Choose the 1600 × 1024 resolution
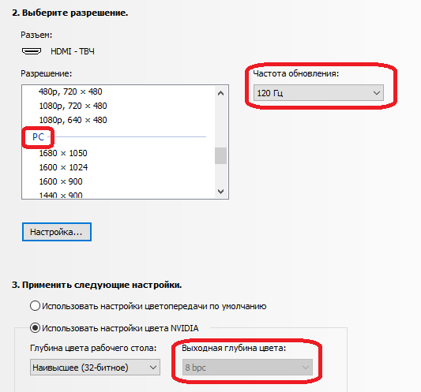 63,167
